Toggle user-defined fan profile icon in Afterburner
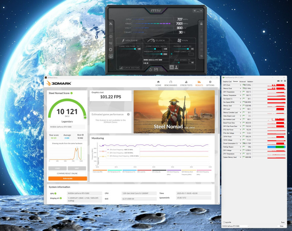This screenshot has width=292, height=231. point(176,67)
